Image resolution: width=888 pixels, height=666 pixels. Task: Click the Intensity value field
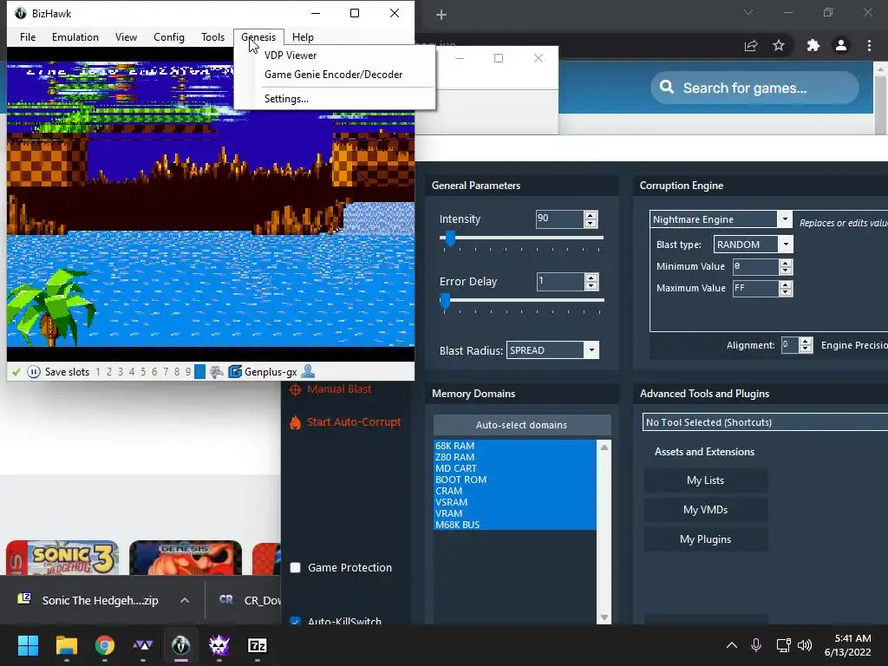pos(559,219)
